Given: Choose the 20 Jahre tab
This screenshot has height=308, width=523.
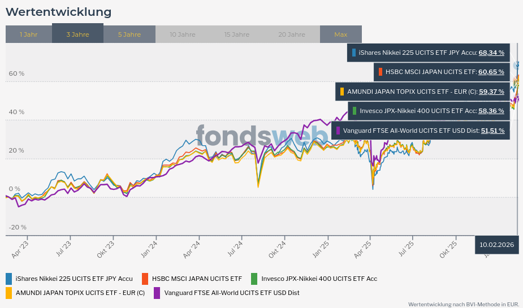Looking at the screenshot, I should [292, 34].
